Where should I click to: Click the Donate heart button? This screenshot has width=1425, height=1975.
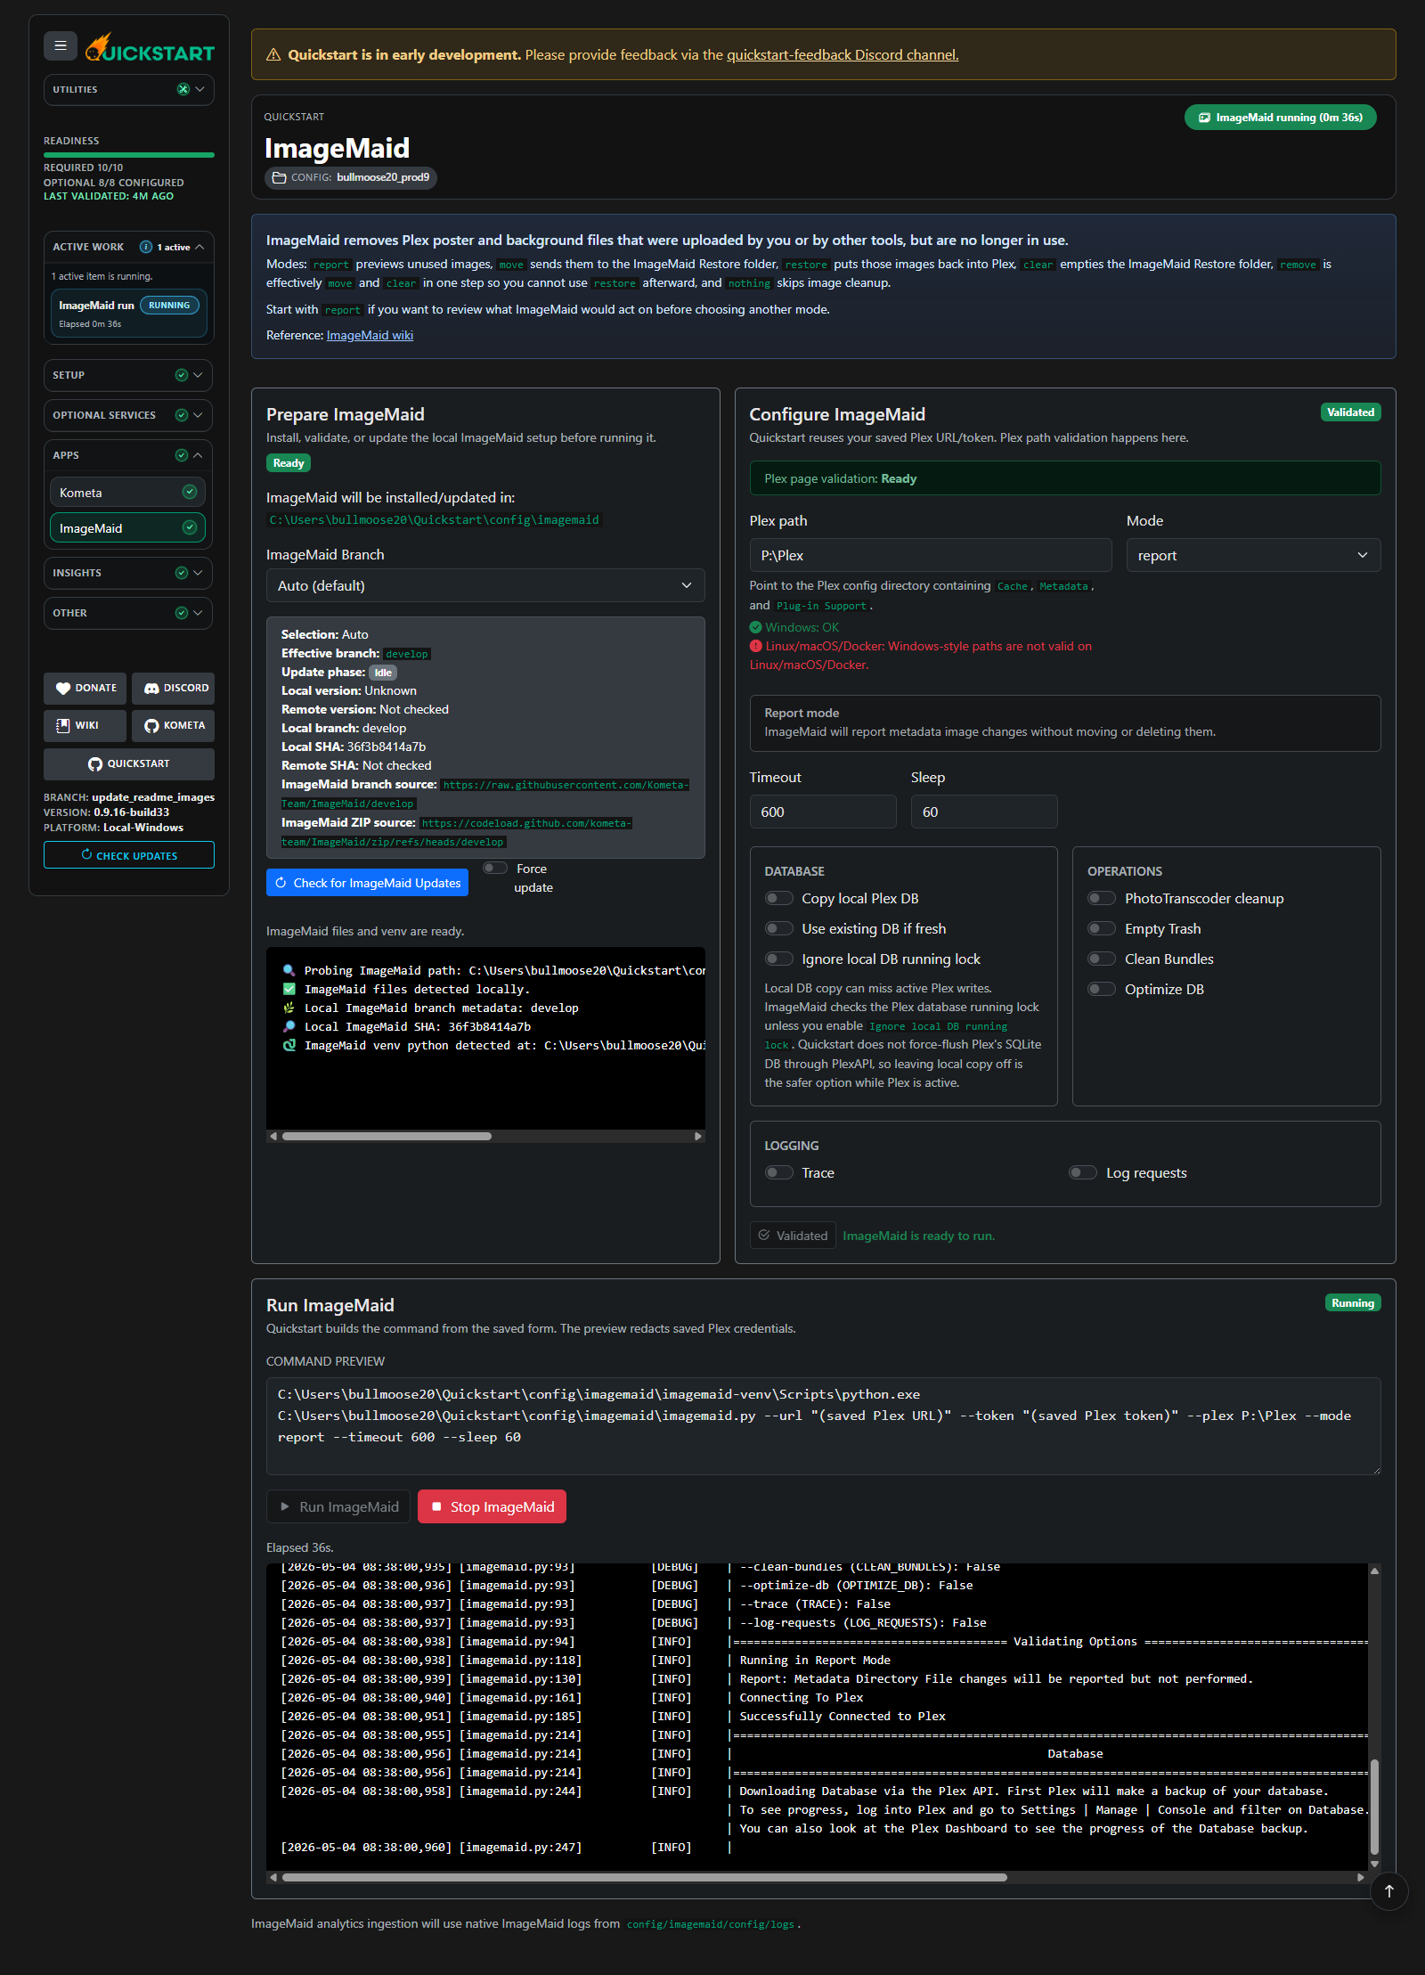point(85,688)
